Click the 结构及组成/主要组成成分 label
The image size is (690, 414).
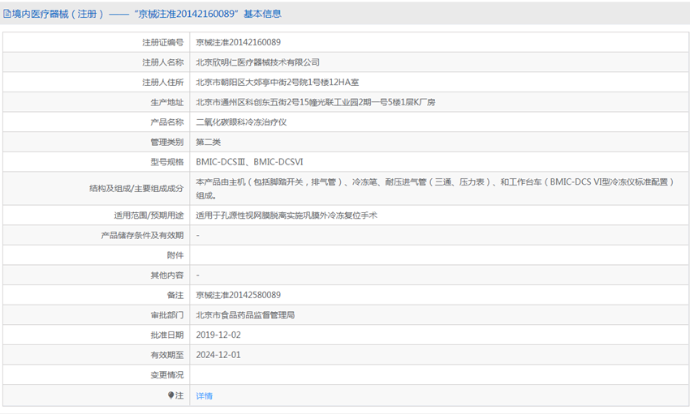tap(136, 188)
